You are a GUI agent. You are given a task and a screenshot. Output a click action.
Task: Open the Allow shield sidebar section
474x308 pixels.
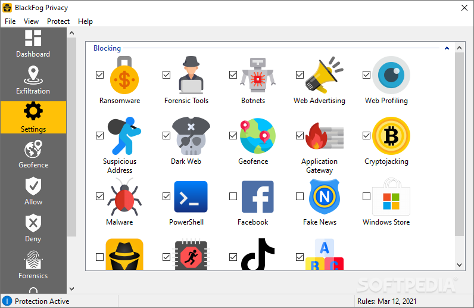(x=33, y=191)
